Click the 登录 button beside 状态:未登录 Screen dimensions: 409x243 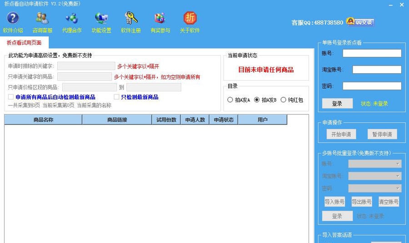(x=337, y=104)
